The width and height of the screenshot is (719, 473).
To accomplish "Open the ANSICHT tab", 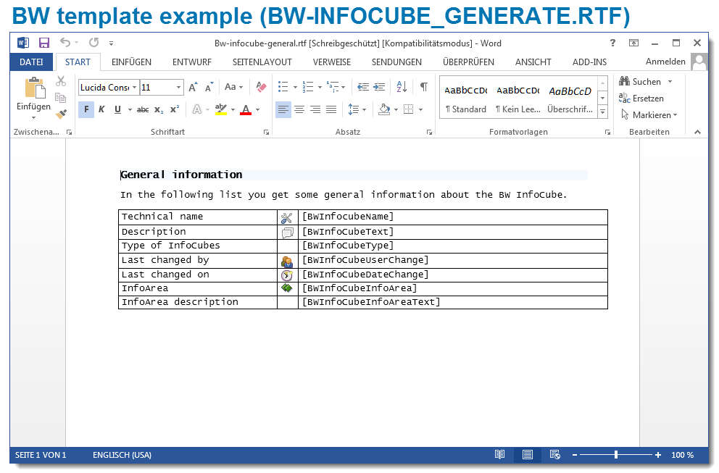I will click(x=533, y=62).
